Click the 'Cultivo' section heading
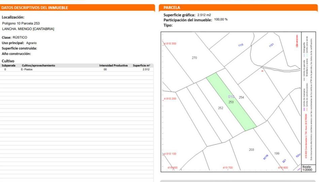This screenshot has width=319, height=182. tap(8, 61)
